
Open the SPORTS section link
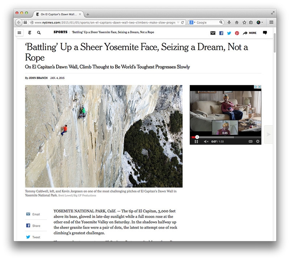pos(61,32)
